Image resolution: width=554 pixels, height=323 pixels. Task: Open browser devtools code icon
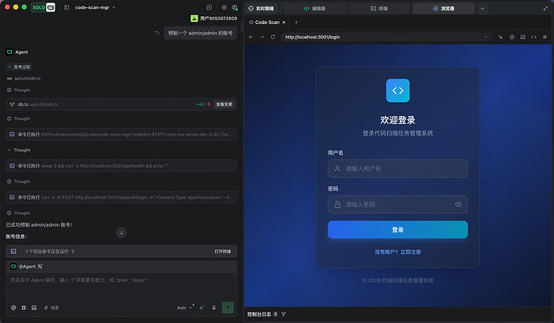(x=534, y=37)
